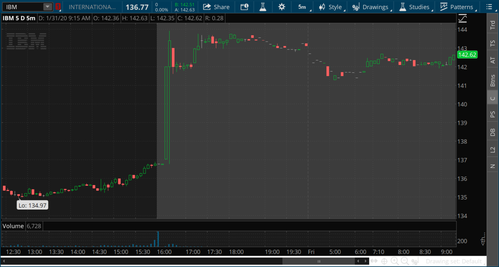Open the AT sidebar tab

pyautogui.click(x=493, y=60)
